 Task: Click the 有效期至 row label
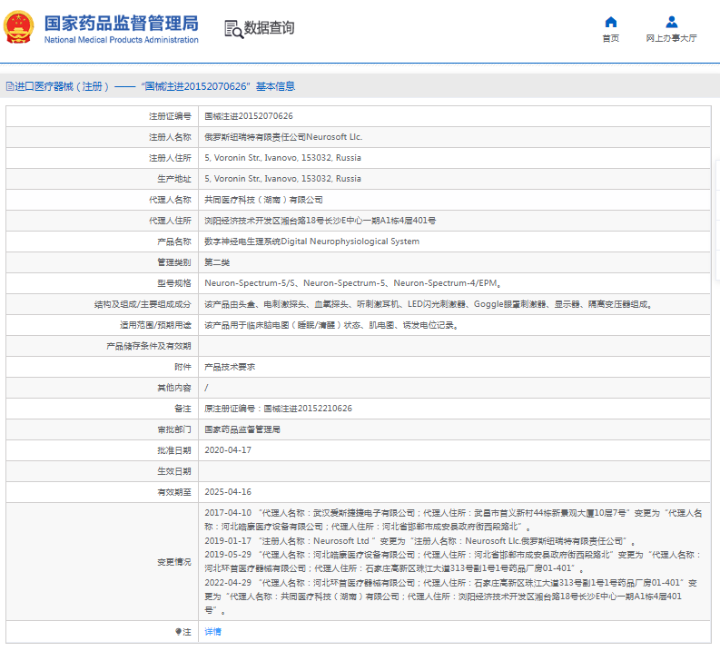pos(174,492)
